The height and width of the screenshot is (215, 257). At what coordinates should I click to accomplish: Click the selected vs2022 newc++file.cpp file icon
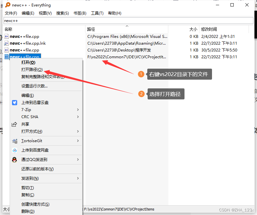(x=6, y=57)
